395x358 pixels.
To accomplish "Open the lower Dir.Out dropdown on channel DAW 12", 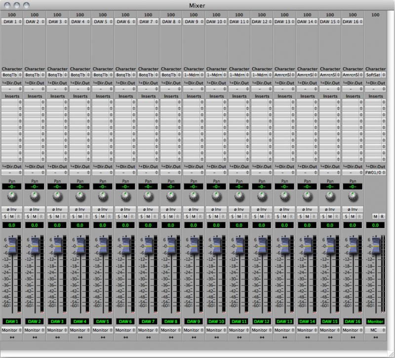I will click(x=262, y=172).
